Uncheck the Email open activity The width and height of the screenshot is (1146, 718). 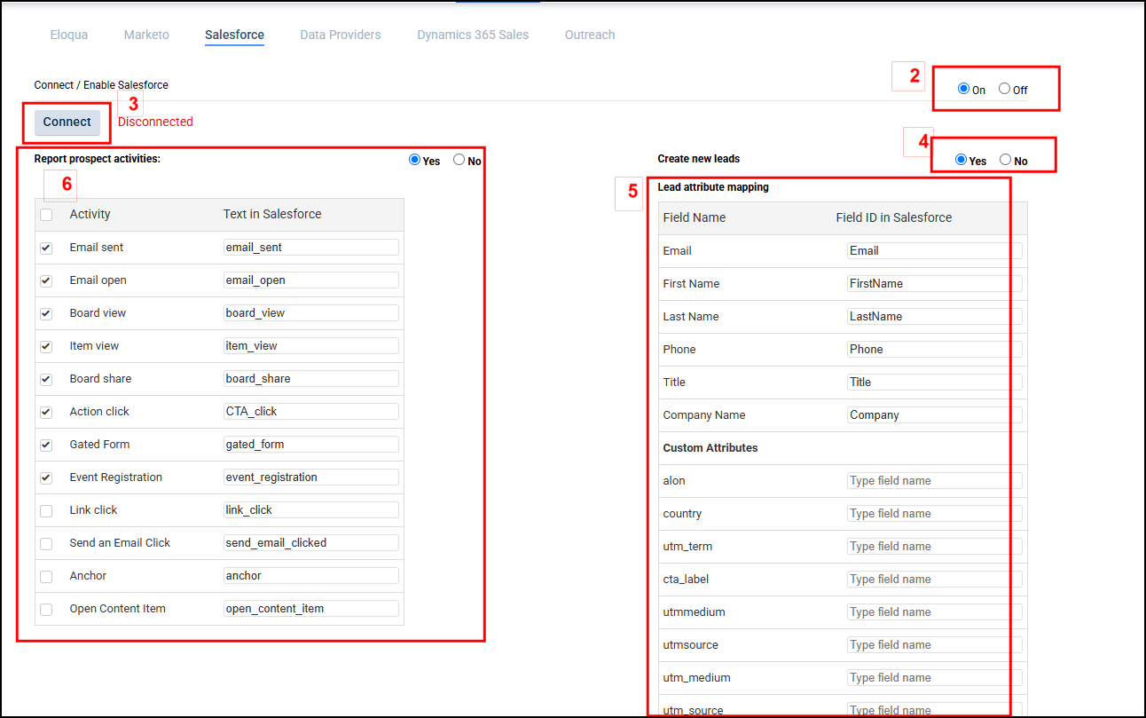[46, 280]
